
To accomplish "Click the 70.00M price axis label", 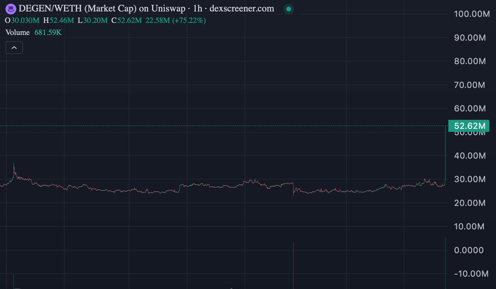I will point(470,85).
